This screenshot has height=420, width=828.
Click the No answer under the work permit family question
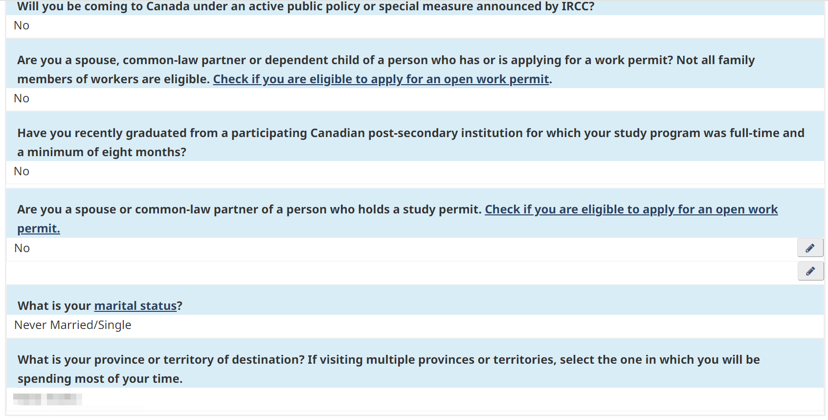pyautogui.click(x=22, y=98)
